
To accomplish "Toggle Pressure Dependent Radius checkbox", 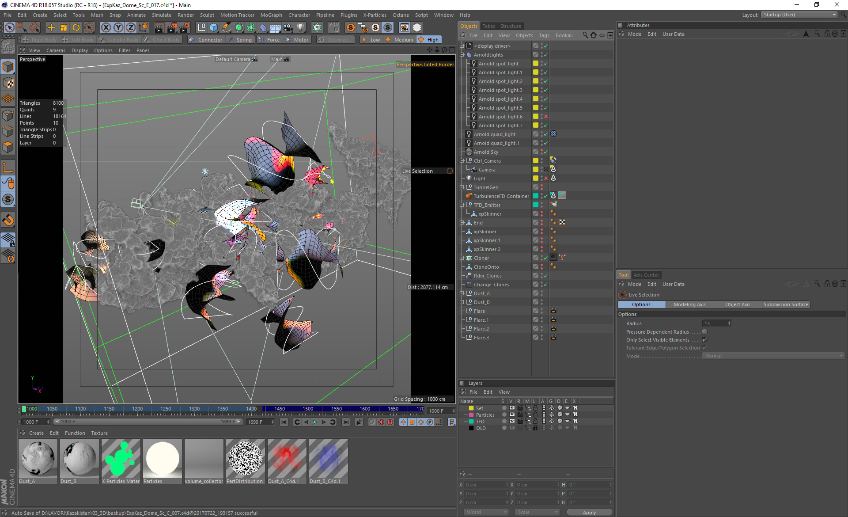I will click(704, 332).
